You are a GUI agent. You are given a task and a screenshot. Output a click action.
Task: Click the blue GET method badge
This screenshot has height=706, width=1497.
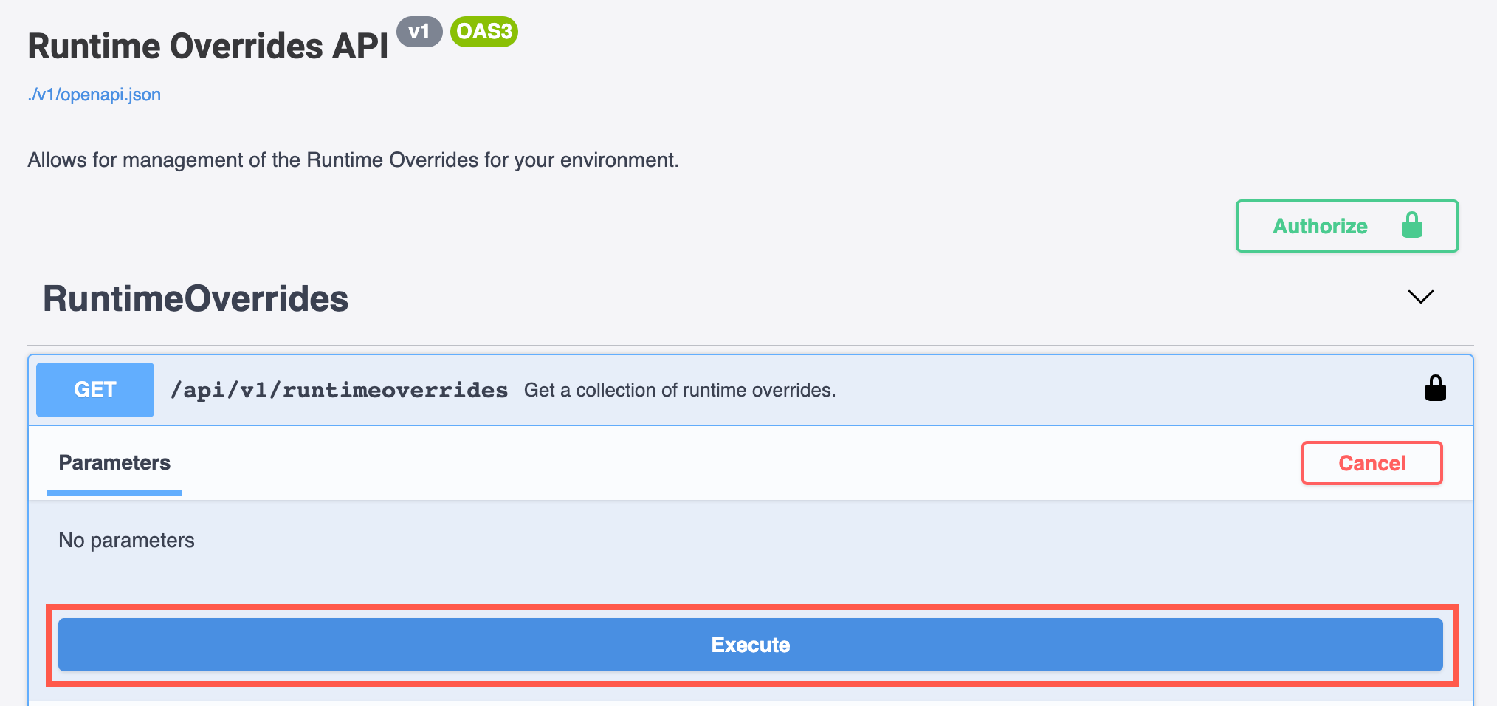(95, 390)
